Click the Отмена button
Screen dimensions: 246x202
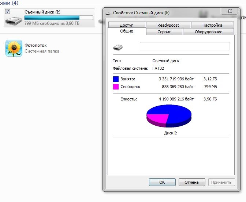(192, 182)
